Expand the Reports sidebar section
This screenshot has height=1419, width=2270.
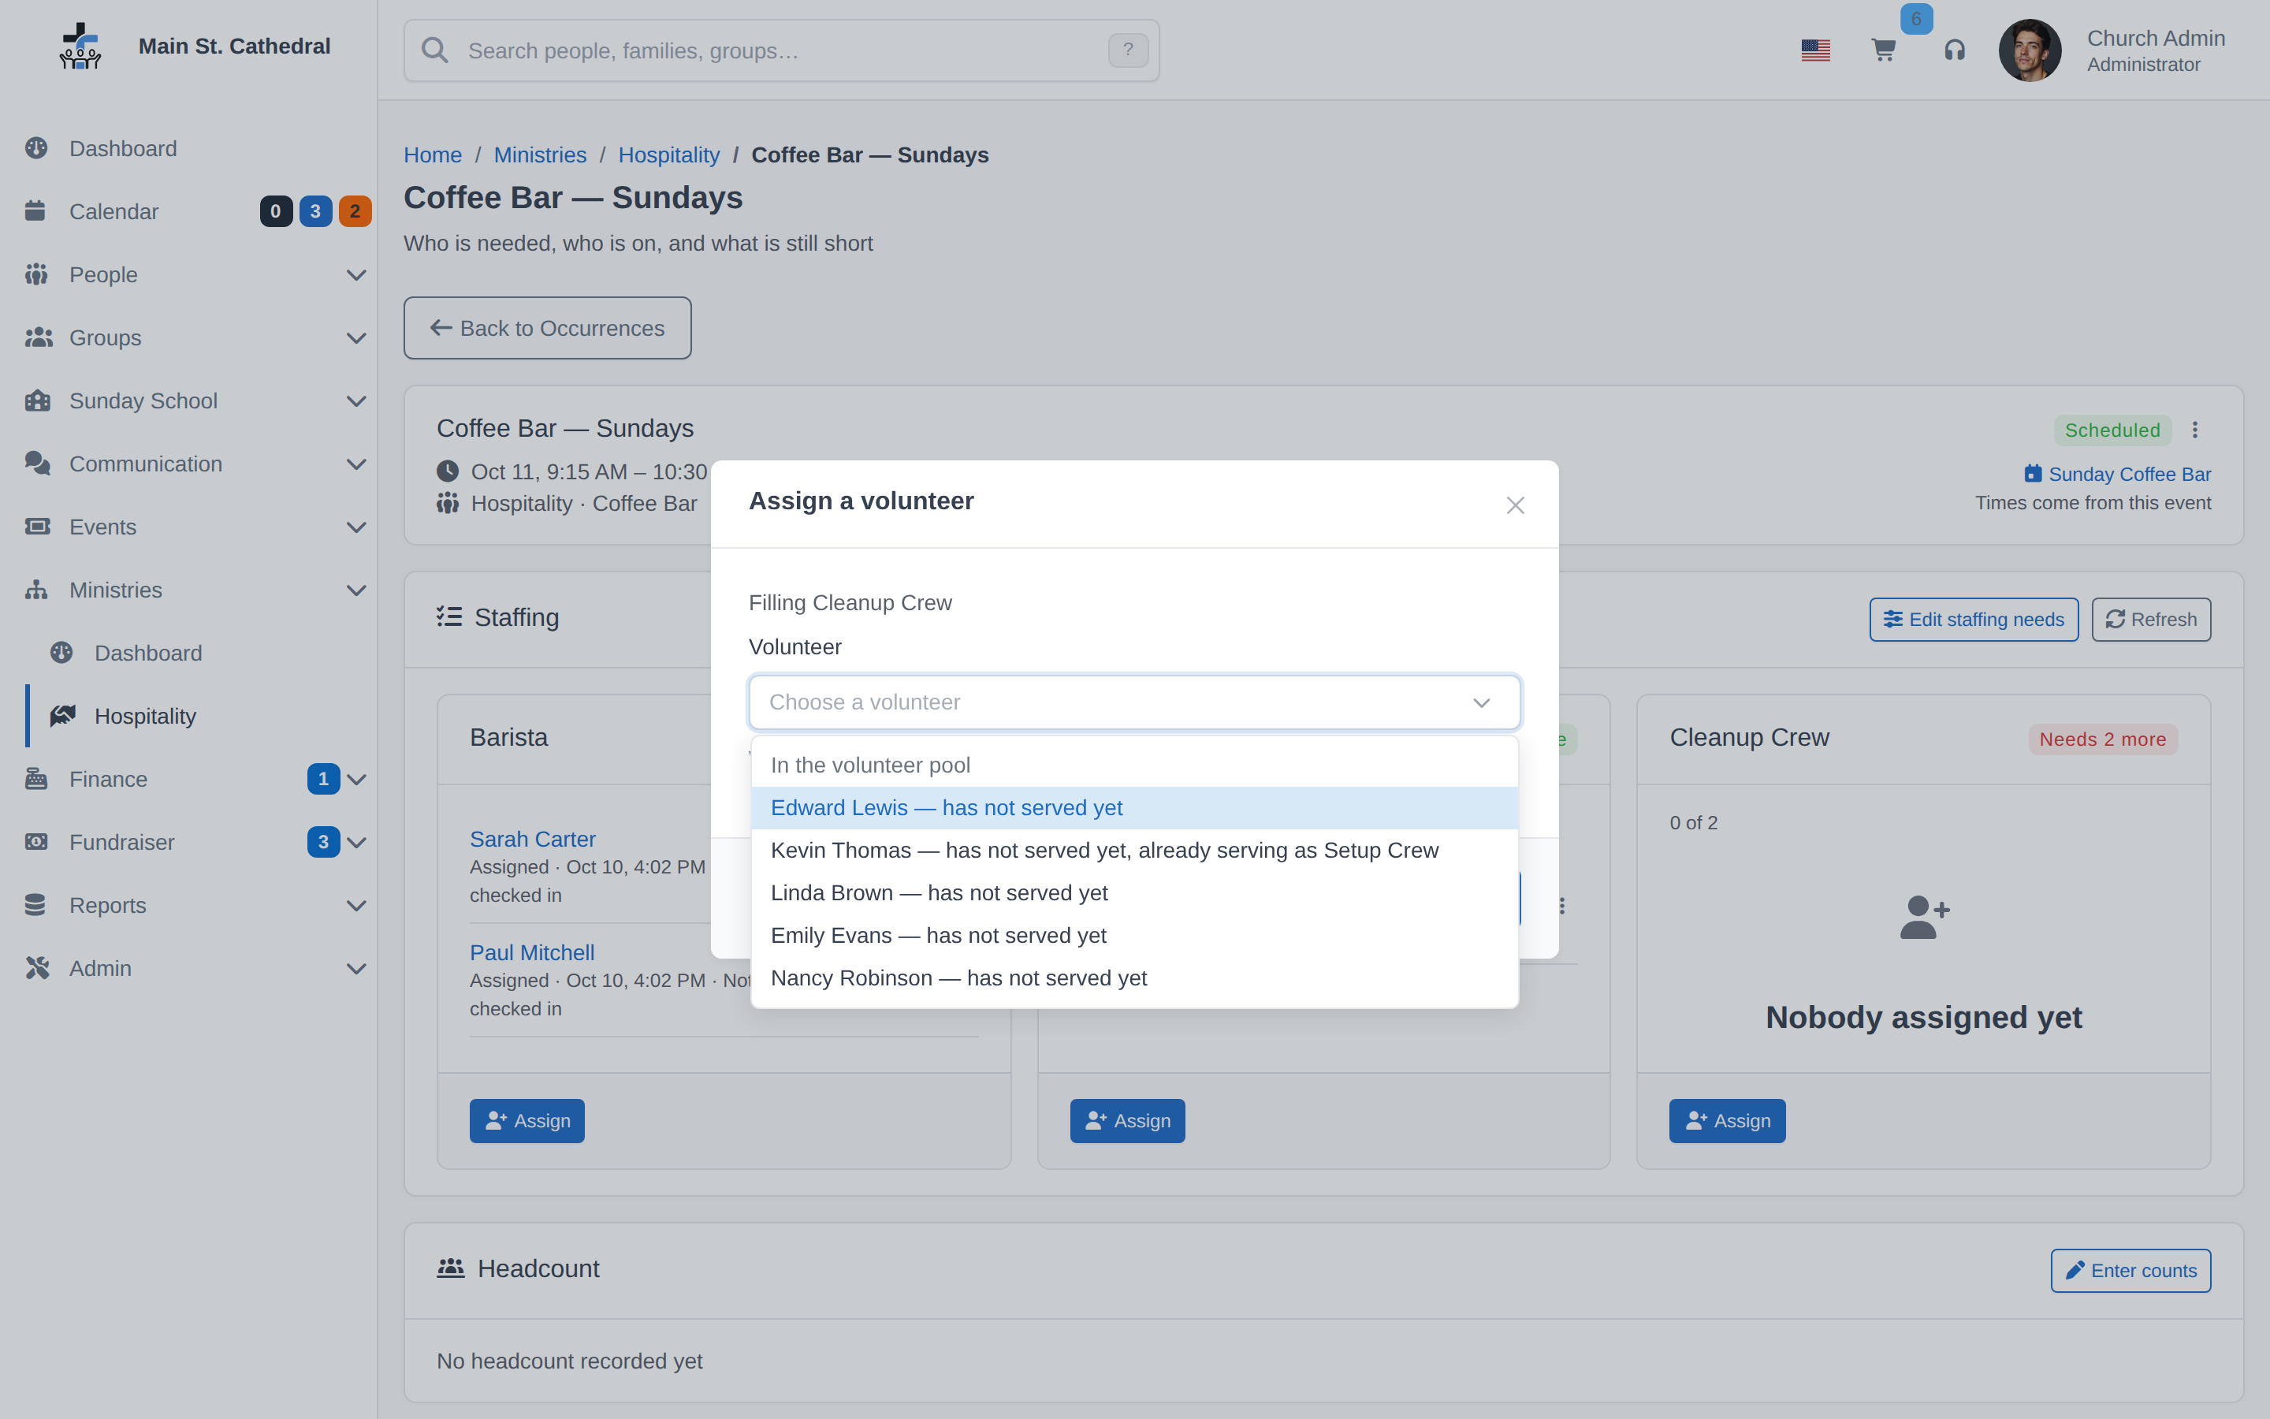[356, 906]
